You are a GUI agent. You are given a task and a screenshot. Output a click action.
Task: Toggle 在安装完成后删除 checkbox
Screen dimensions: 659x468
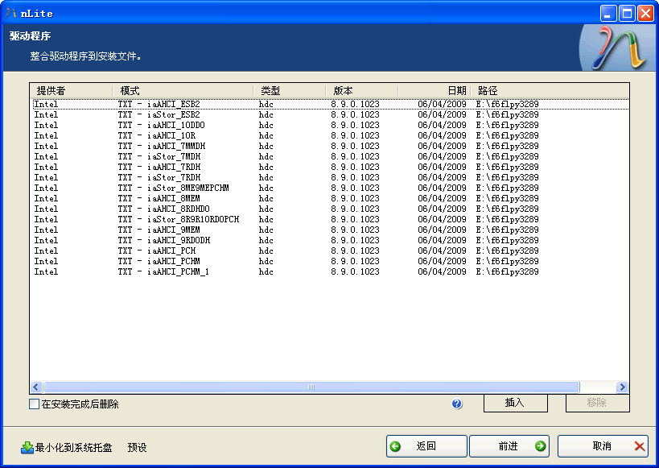(35, 404)
